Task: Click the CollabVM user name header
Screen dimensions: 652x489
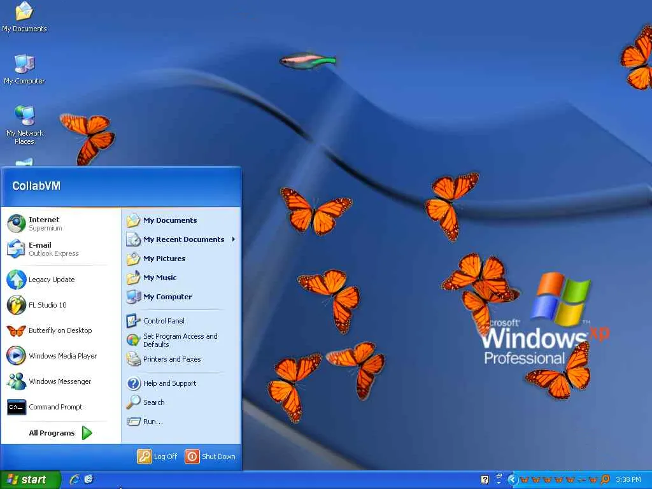Action: point(36,186)
